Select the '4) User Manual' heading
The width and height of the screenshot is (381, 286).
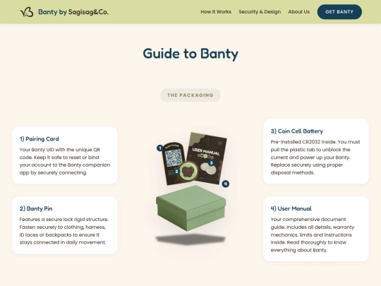pos(291,208)
